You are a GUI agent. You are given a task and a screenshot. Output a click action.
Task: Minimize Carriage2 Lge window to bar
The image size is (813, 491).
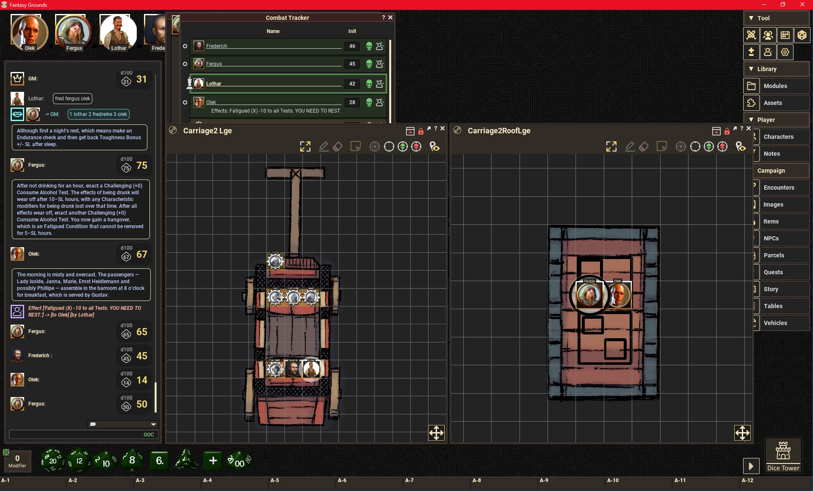pos(410,131)
